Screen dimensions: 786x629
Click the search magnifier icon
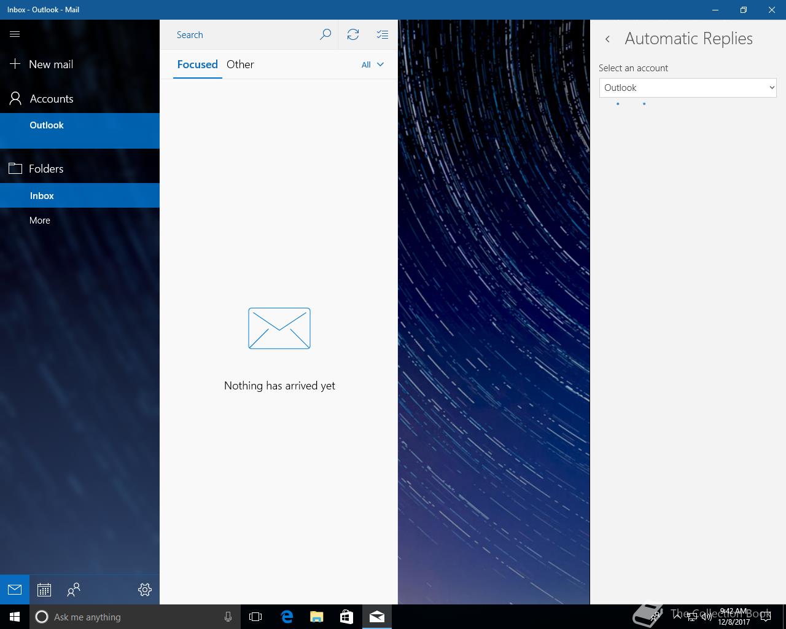[x=325, y=34]
